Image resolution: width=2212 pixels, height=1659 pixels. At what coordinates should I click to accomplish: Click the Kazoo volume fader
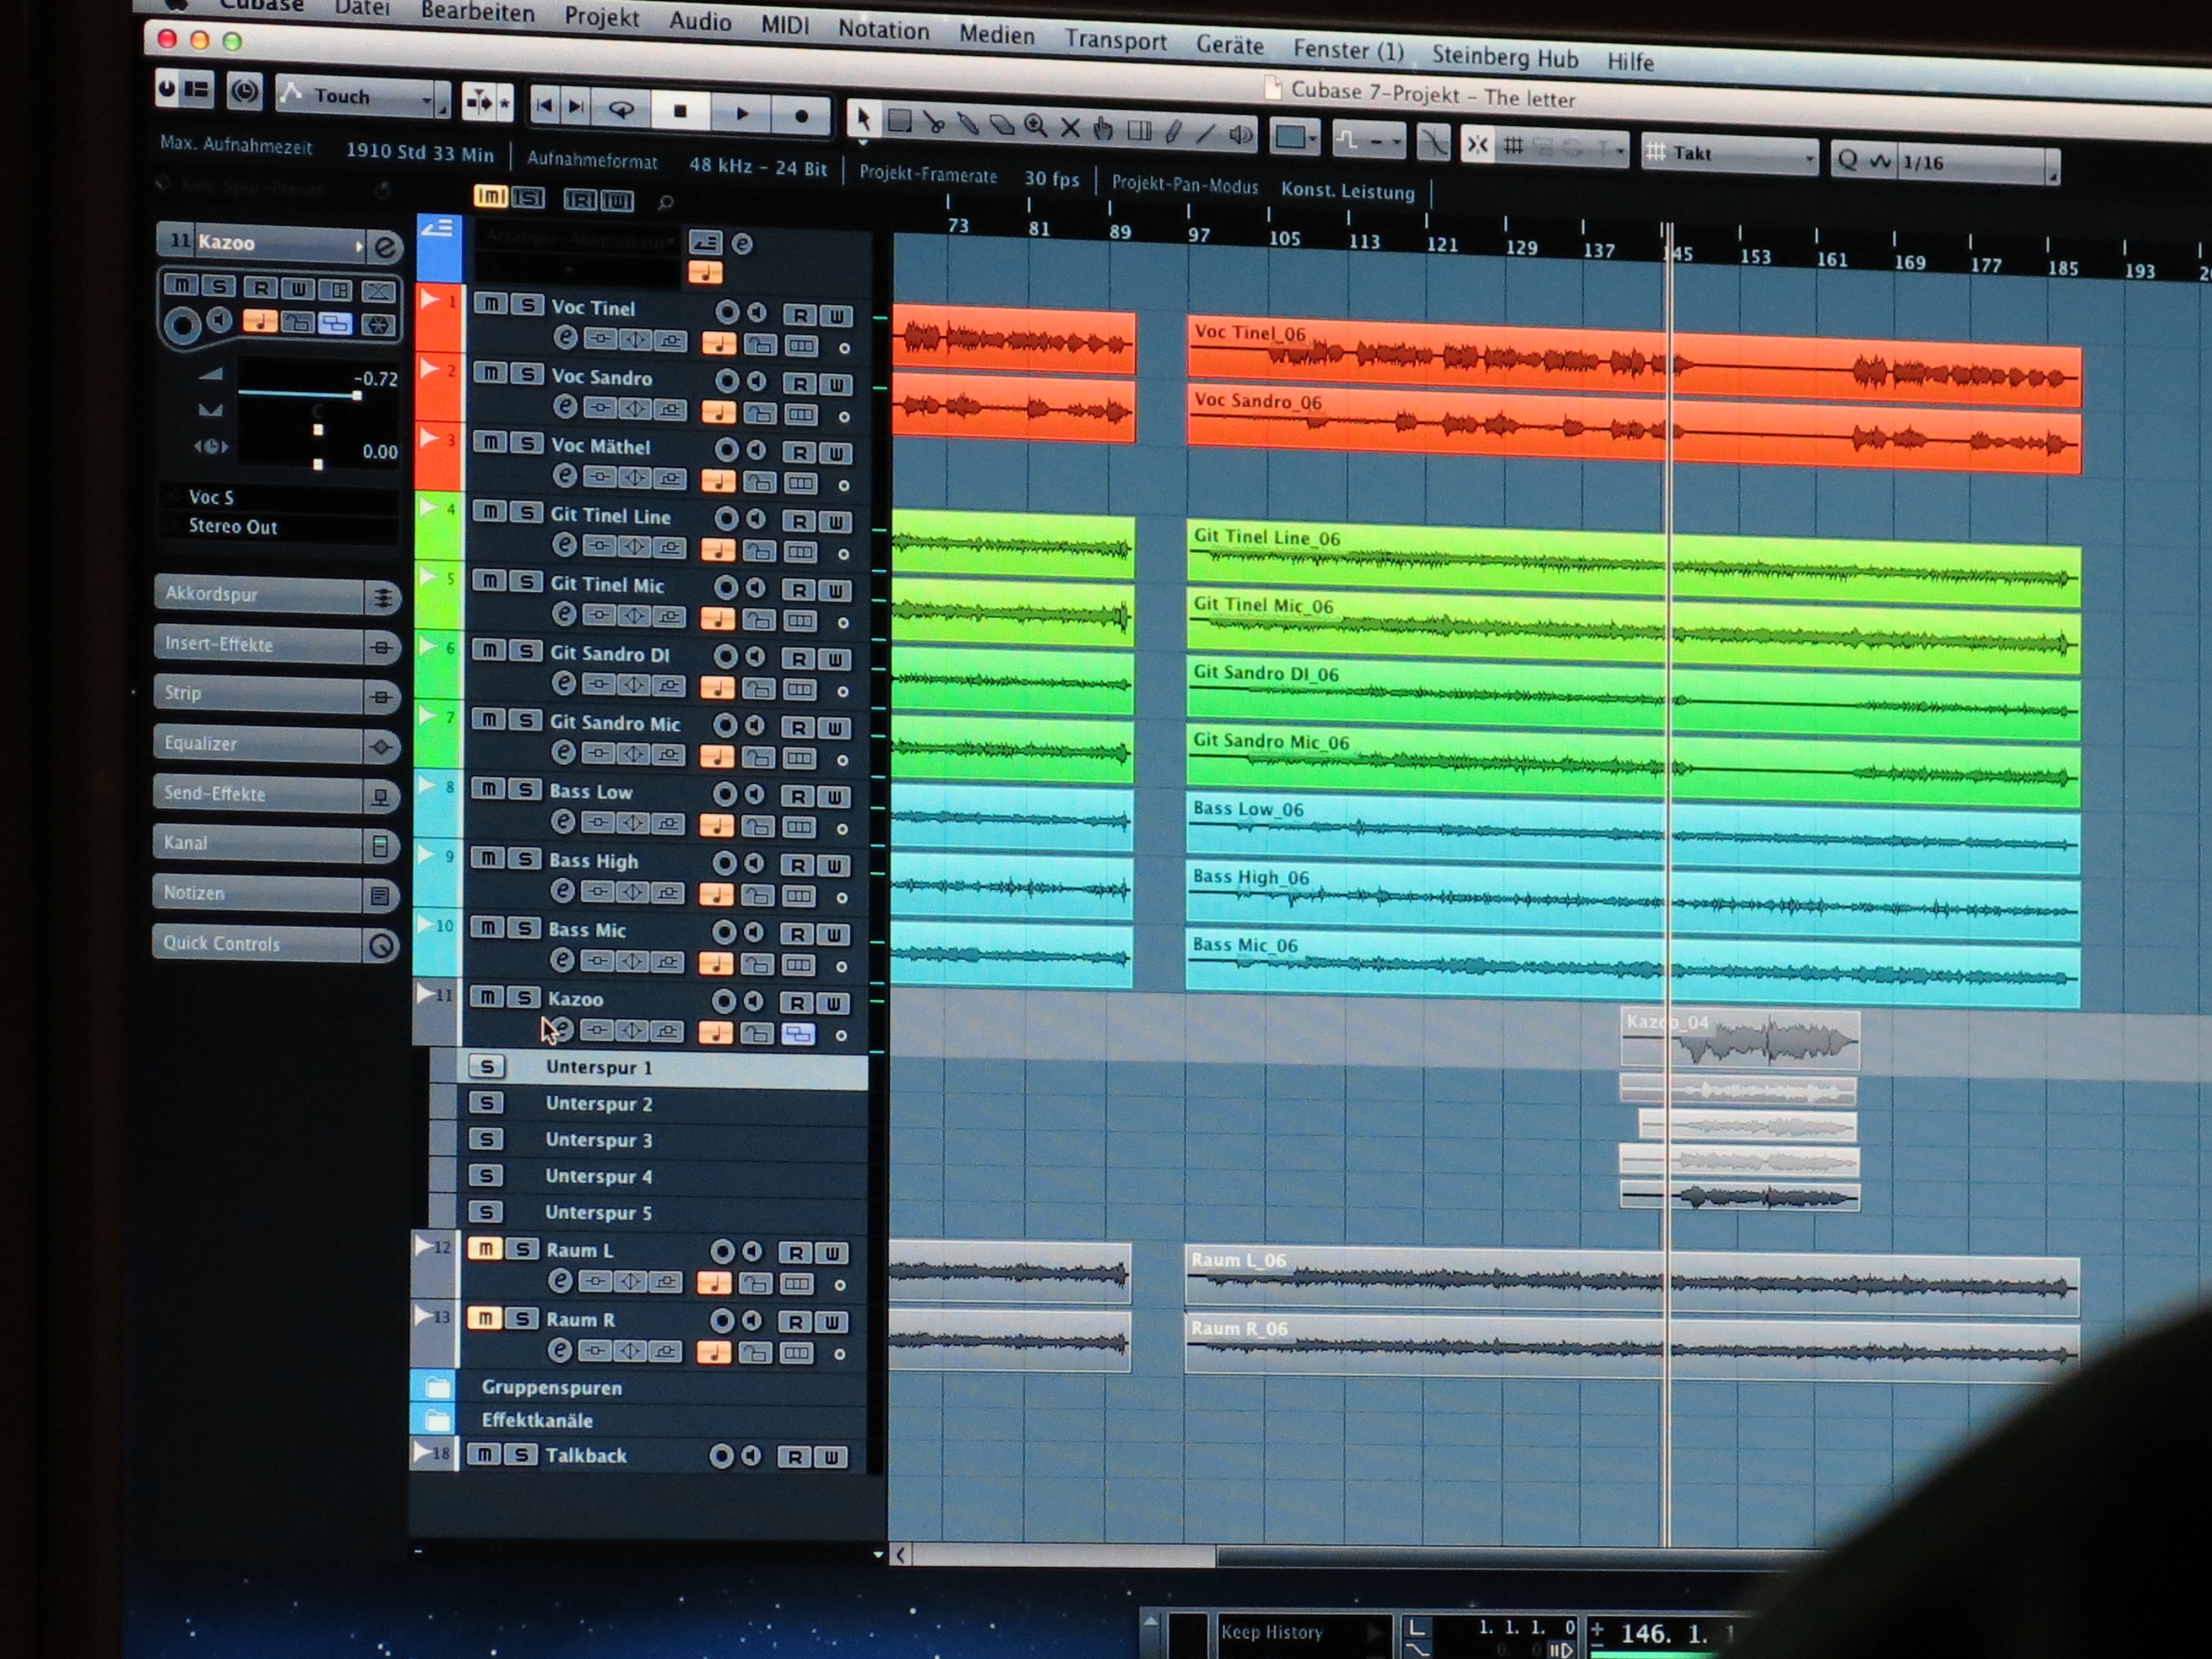[x=356, y=396]
